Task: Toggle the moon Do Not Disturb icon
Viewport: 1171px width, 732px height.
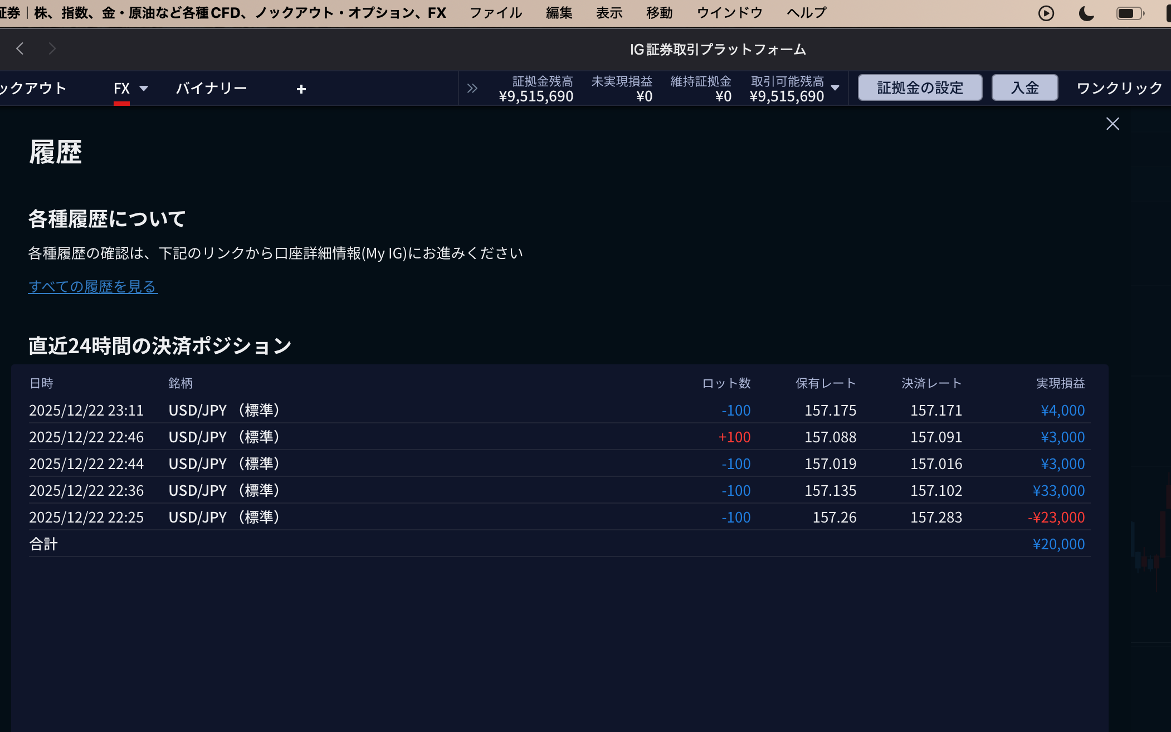Action: click(1086, 13)
